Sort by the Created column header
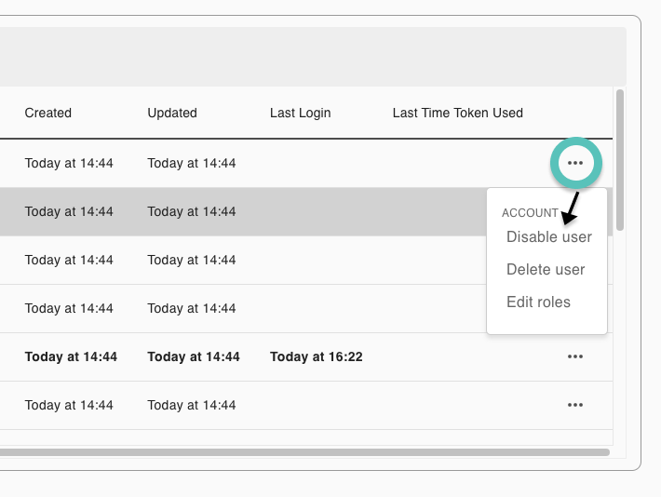Screen dimensions: 661x497 pyautogui.click(x=48, y=113)
